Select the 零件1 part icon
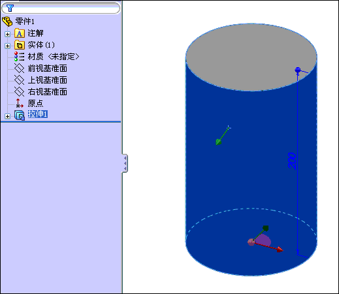339x294 pixels. coord(7,22)
